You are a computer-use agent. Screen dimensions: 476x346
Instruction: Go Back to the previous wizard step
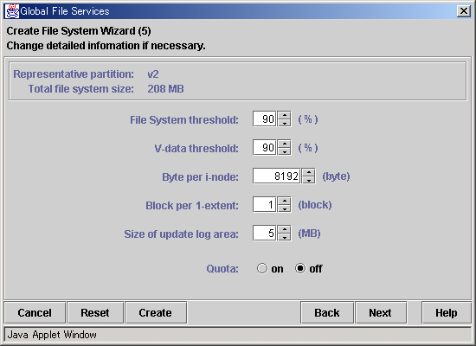coord(327,312)
